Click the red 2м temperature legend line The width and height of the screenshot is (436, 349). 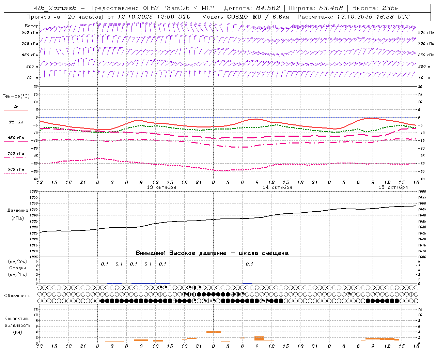click(16, 110)
